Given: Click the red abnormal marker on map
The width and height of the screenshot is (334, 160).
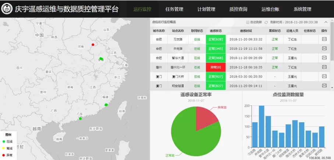Looking at the screenshot, I should tap(93, 45).
